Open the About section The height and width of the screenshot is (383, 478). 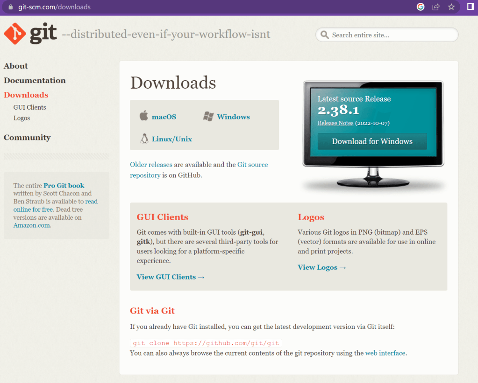point(16,66)
